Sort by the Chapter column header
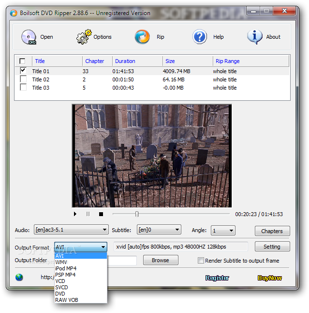The image size is (309, 313). (x=97, y=61)
